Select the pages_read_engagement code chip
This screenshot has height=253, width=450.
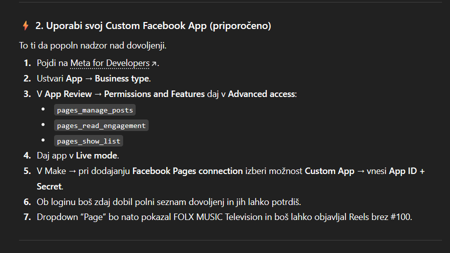click(x=101, y=125)
